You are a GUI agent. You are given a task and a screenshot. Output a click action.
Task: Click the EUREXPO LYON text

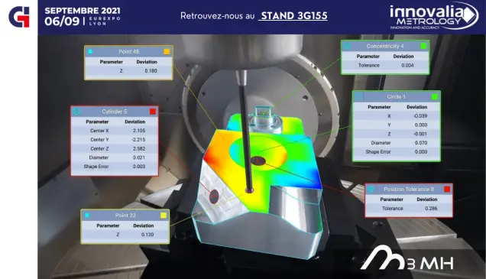[105, 21]
